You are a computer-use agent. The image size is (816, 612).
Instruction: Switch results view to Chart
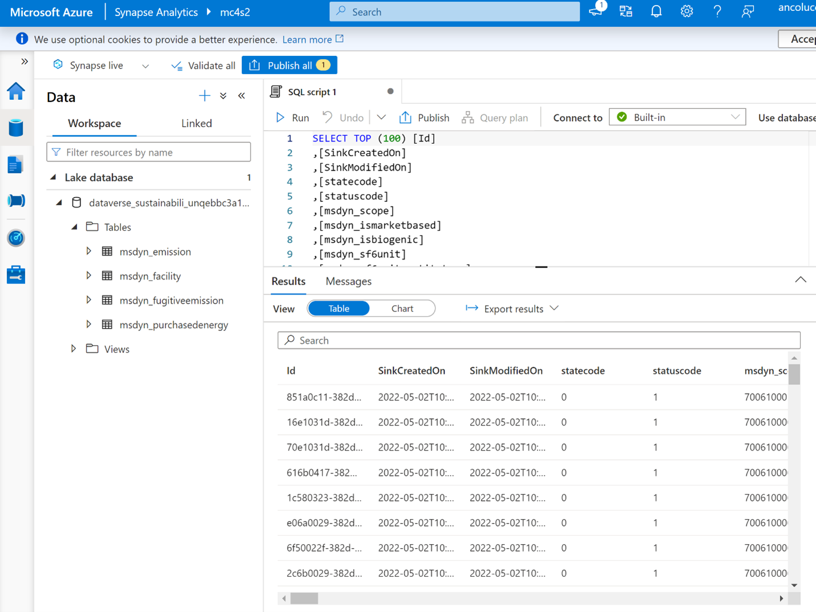402,309
